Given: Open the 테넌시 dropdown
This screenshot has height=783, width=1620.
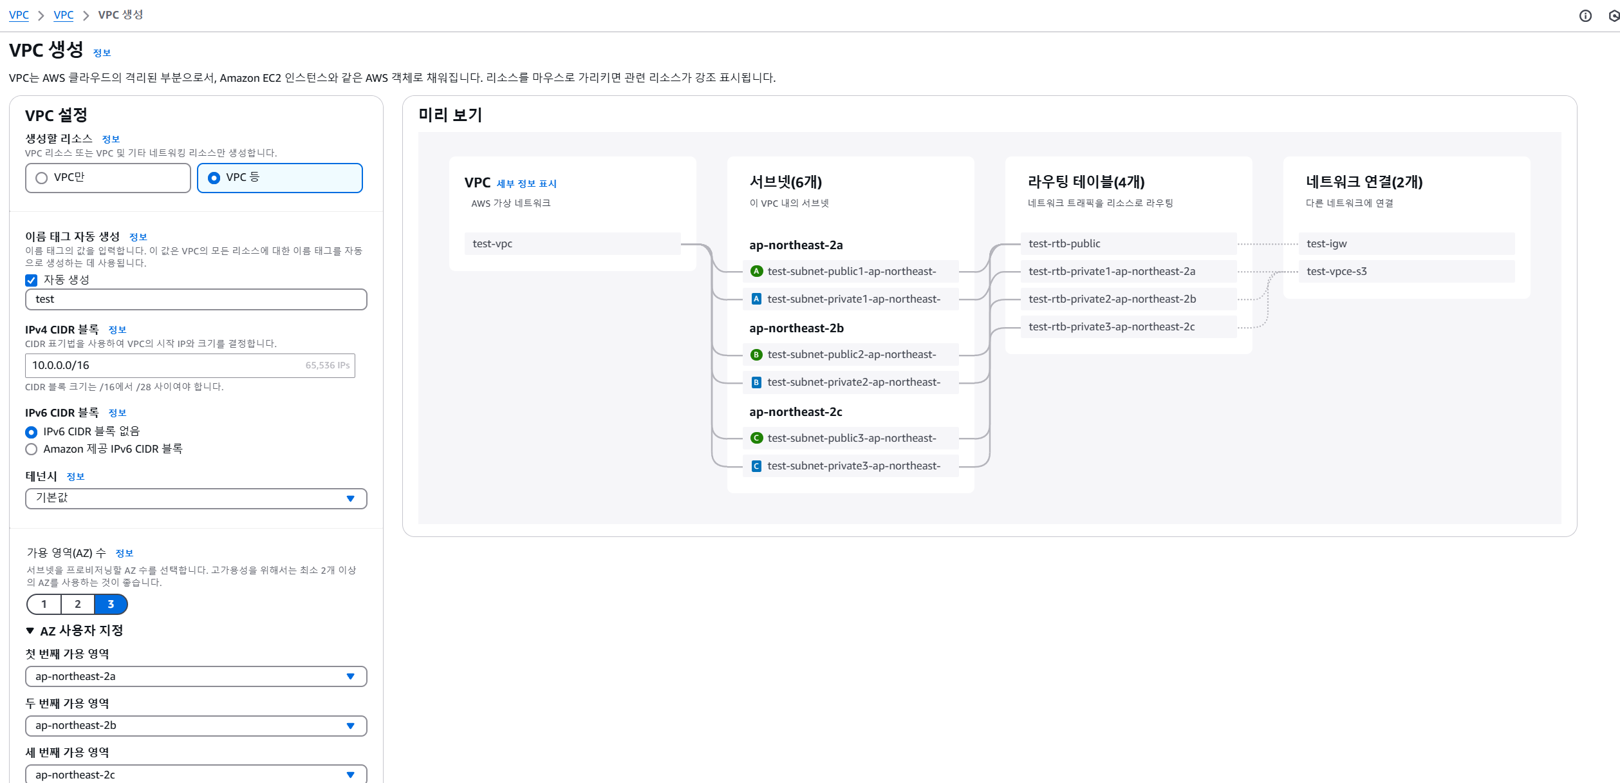Looking at the screenshot, I should click(x=196, y=499).
